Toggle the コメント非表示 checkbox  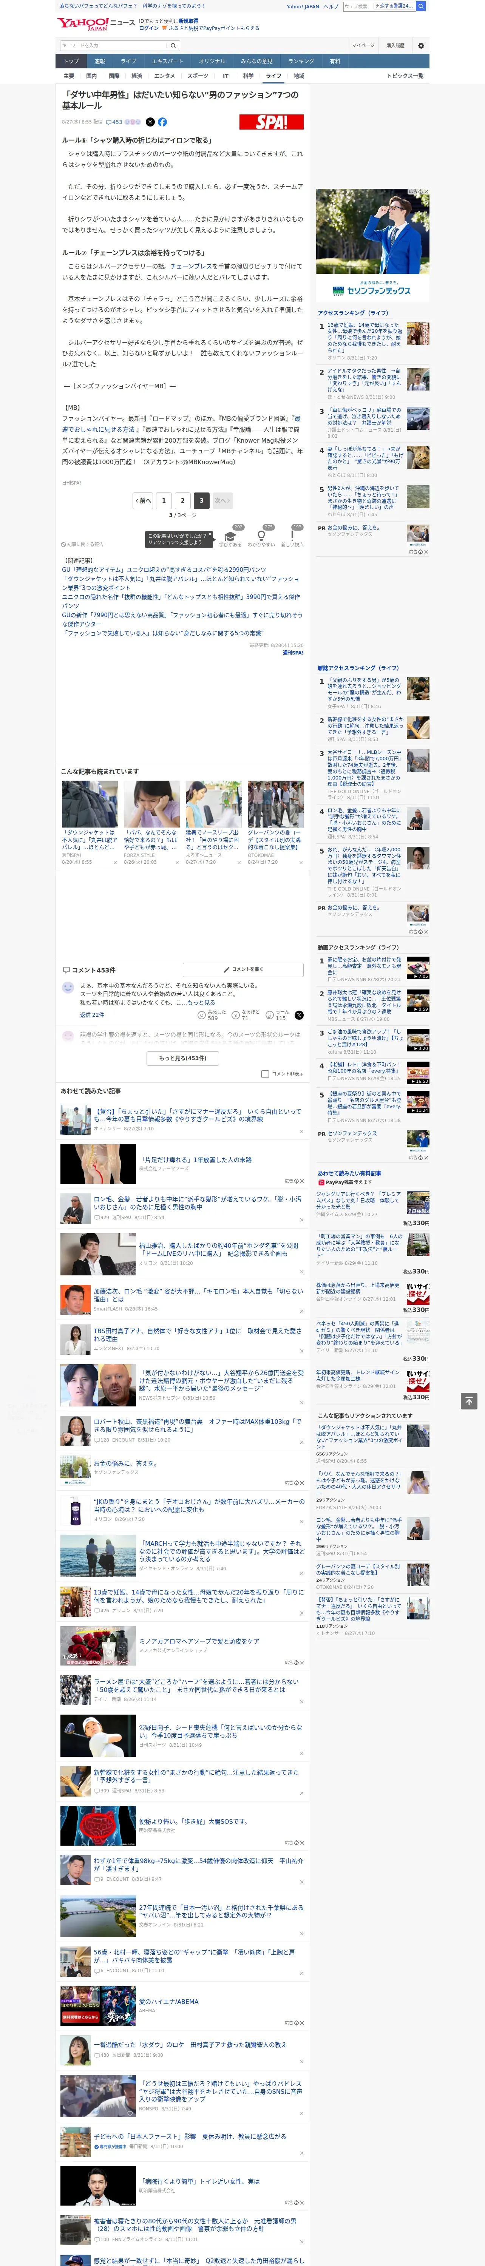(265, 1074)
